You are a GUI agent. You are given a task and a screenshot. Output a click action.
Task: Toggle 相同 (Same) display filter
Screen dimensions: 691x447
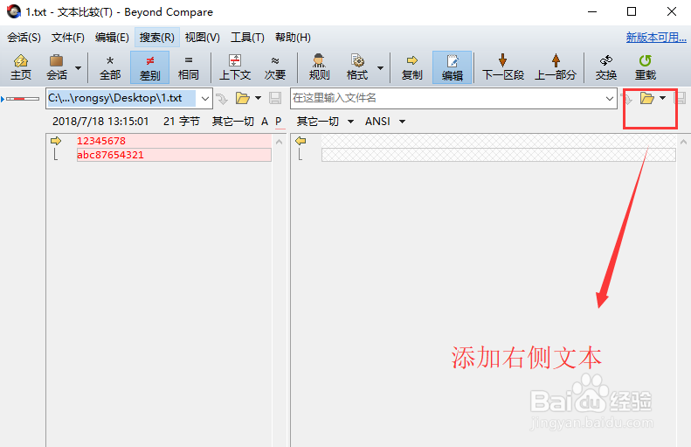pos(188,67)
